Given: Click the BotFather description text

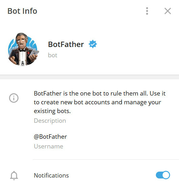Looking at the screenshot, I should [x=100, y=102].
